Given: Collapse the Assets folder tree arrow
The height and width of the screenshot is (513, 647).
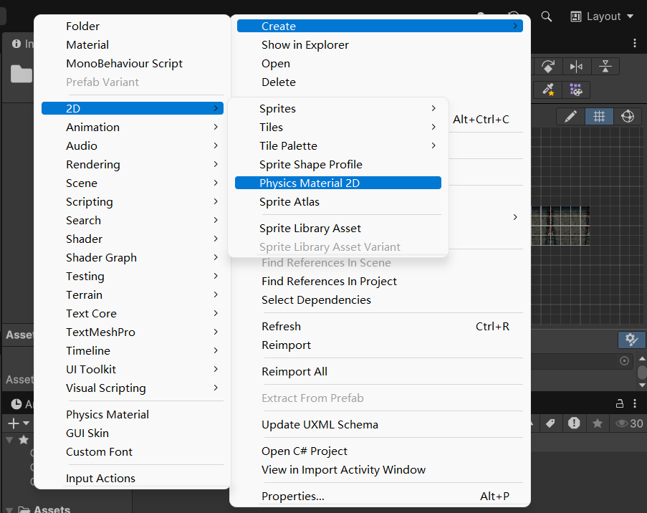Looking at the screenshot, I should pyautogui.click(x=9, y=510).
